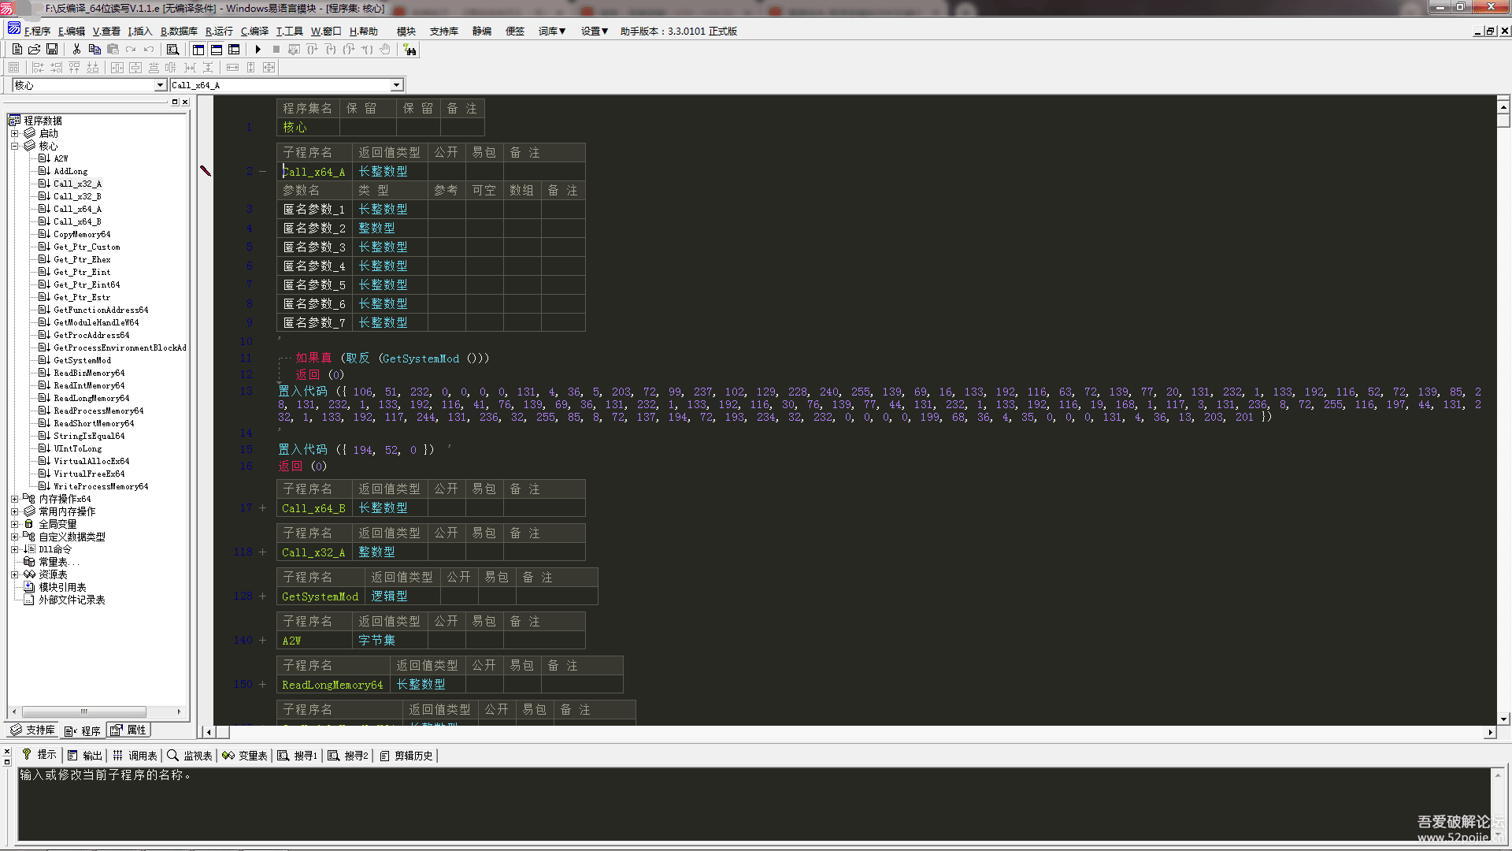Screen dimensions: 1512x851
Task: Select GetSystemMod in the program tree
Action: pos(82,360)
